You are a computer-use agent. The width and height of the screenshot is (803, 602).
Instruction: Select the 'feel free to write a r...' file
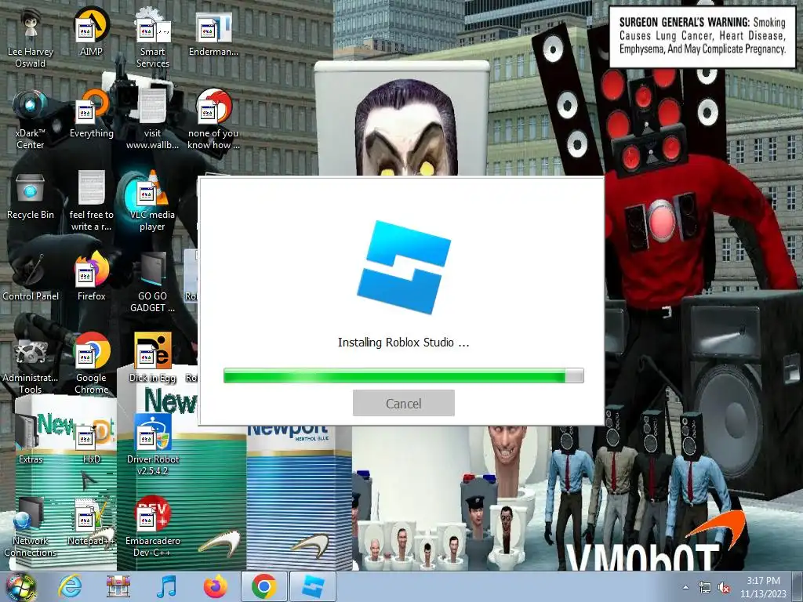coord(91,201)
